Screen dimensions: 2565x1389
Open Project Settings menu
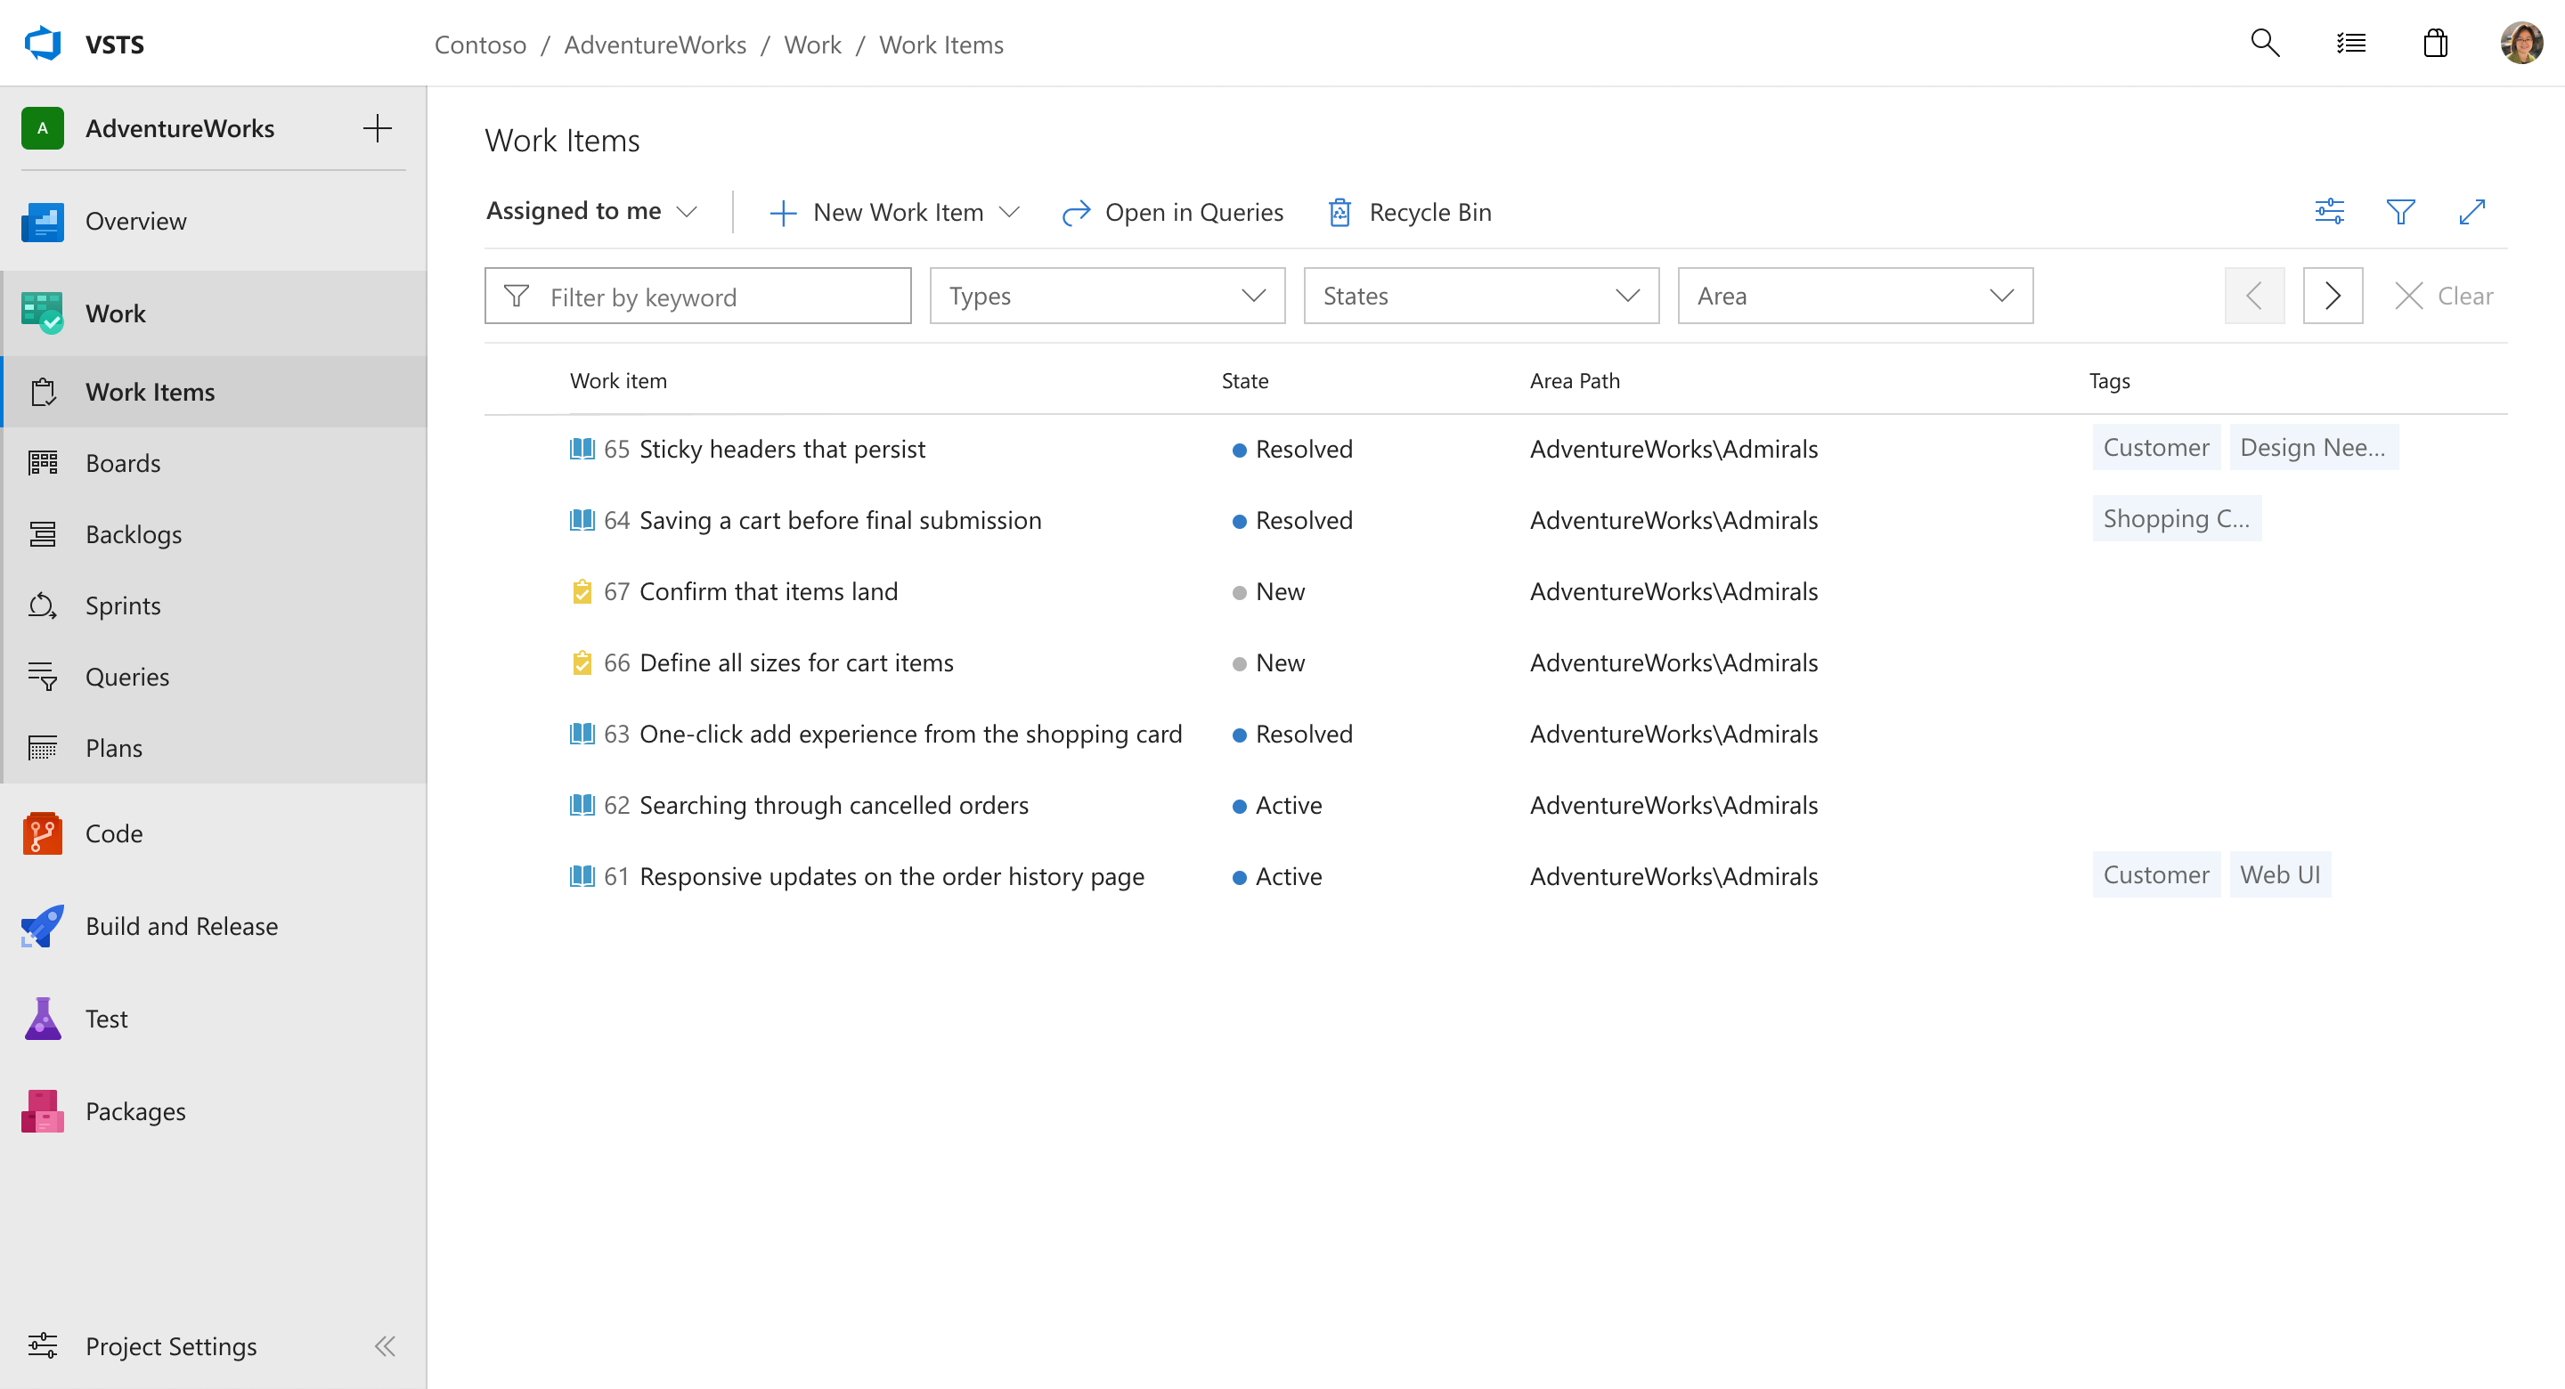(x=171, y=1346)
